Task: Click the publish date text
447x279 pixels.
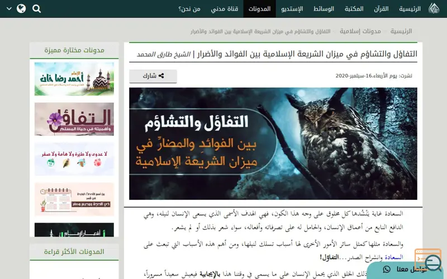Action: (x=374, y=76)
